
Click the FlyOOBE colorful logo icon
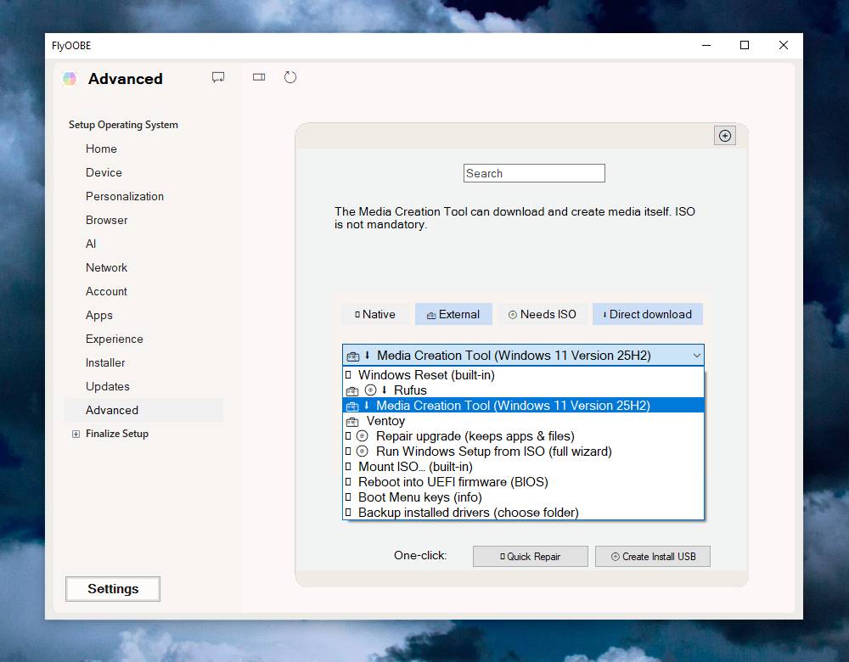coord(70,79)
